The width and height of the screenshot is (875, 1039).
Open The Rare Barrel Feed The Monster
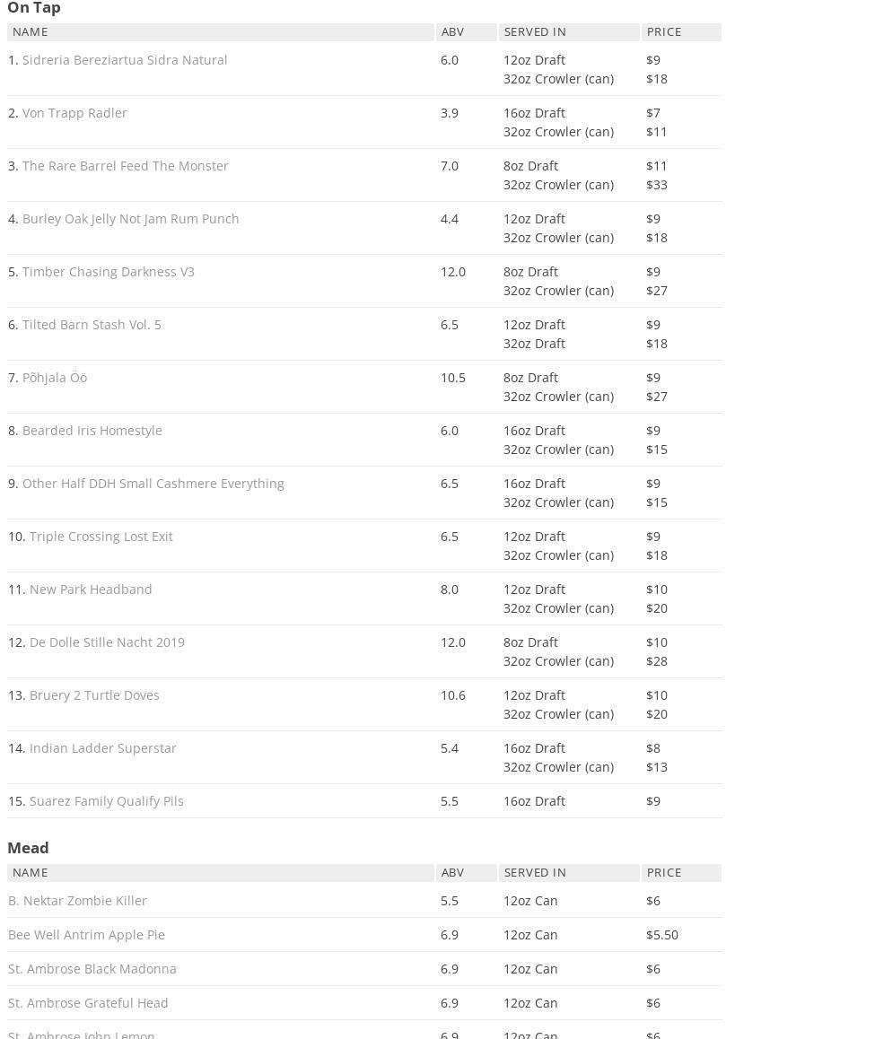(126, 166)
